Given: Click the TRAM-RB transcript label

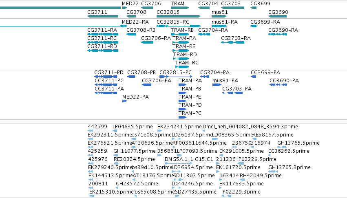Looking at the screenshot, I should point(182,30).
